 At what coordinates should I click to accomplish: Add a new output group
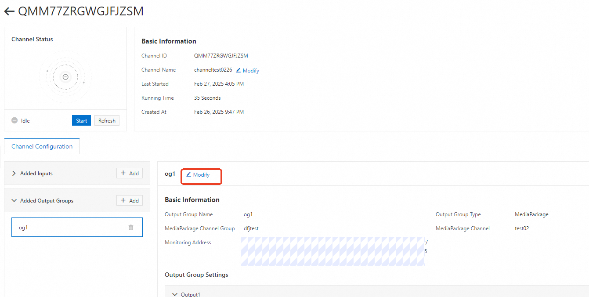pyautogui.click(x=130, y=200)
